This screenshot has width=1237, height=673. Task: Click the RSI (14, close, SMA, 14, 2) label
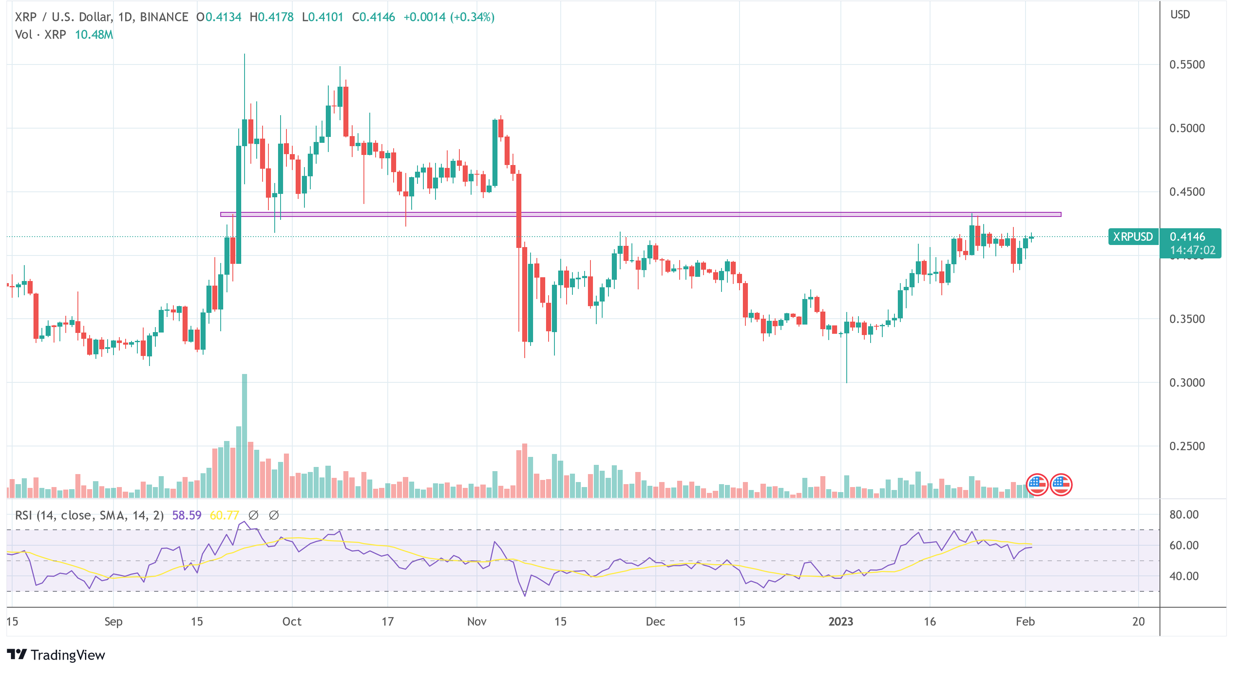[89, 516]
